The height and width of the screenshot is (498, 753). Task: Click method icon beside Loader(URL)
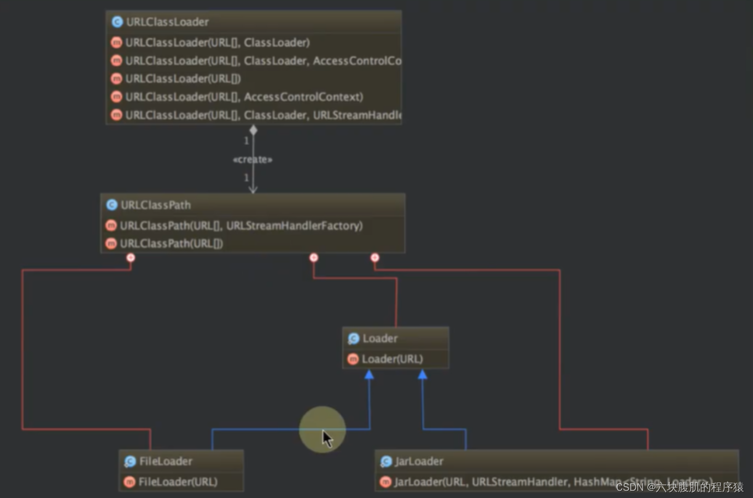pyautogui.click(x=353, y=359)
